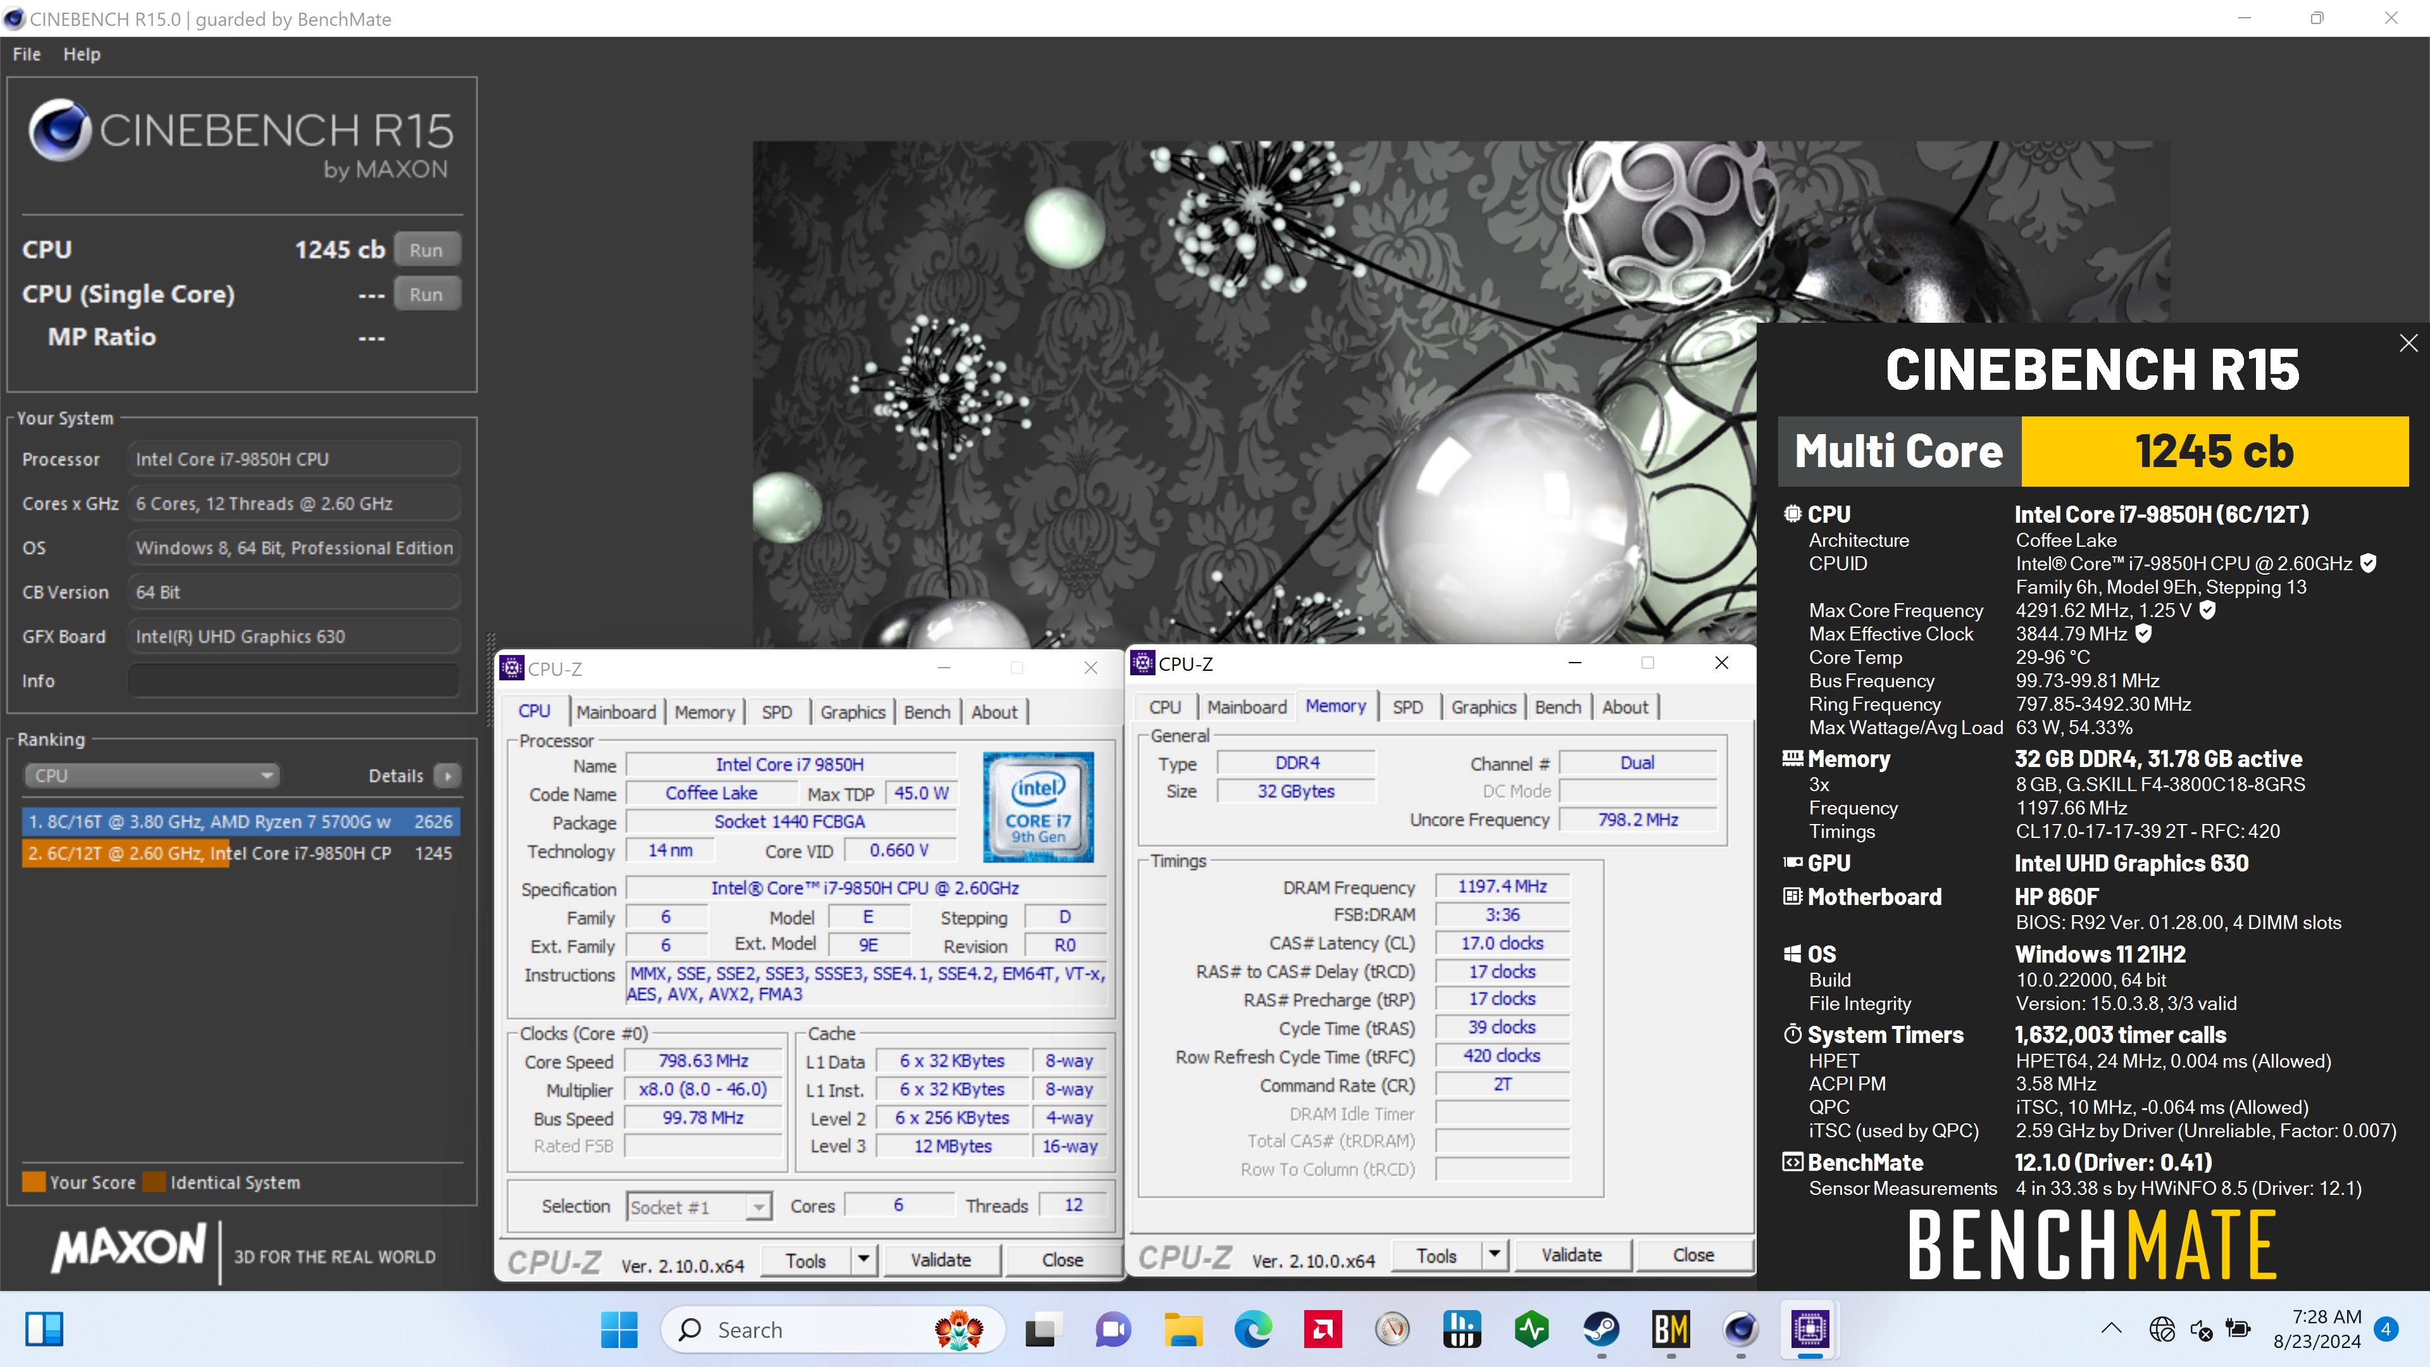Open SPD tab in left CPU-Z

click(777, 712)
